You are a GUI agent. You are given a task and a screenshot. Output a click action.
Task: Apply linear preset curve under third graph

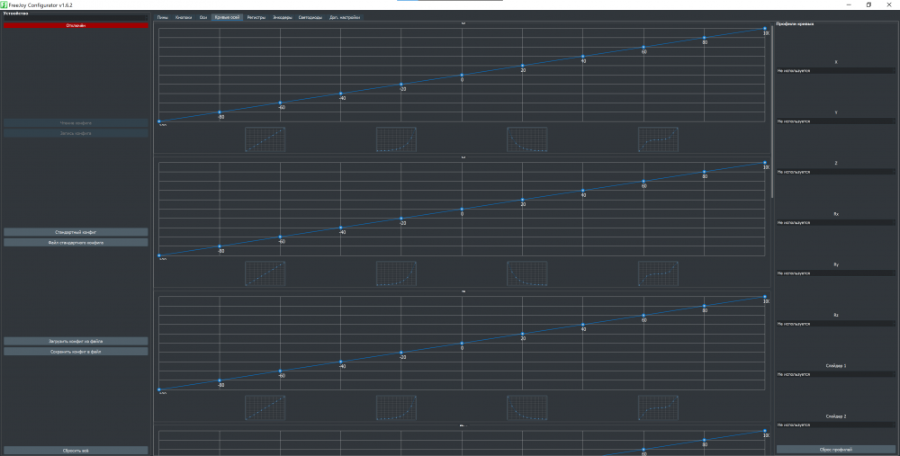click(x=265, y=407)
